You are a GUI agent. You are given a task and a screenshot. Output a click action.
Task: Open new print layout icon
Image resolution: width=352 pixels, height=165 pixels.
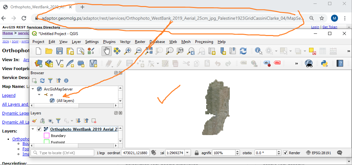(70, 51)
